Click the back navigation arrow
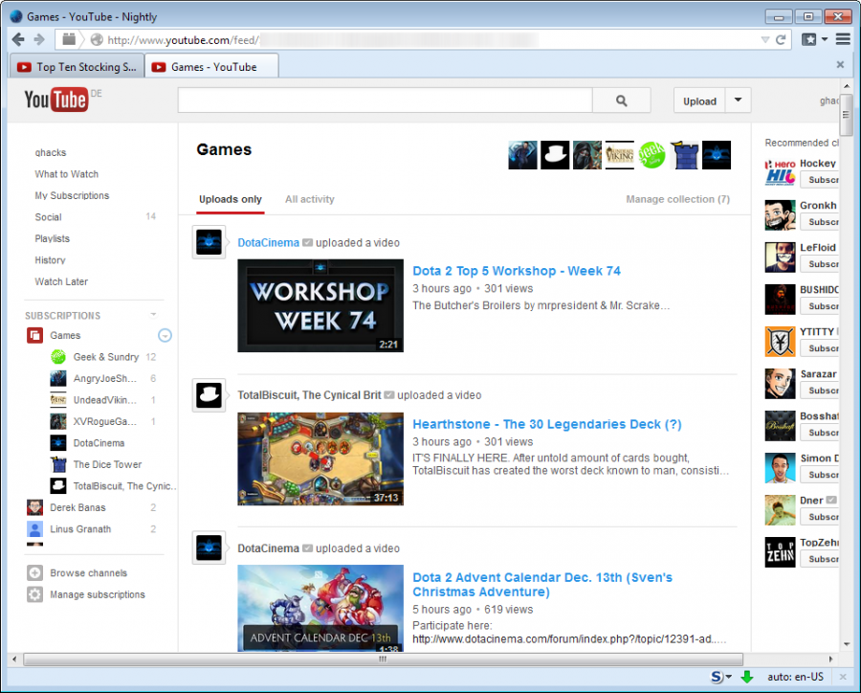 (x=18, y=38)
